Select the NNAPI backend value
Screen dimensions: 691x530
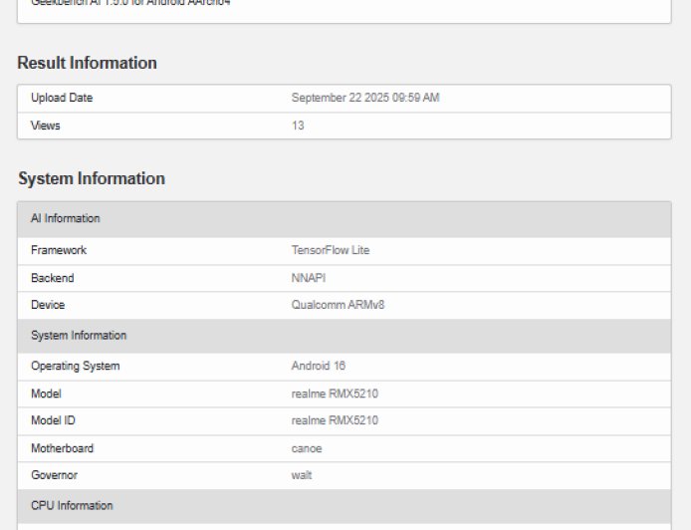(x=308, y=278)
